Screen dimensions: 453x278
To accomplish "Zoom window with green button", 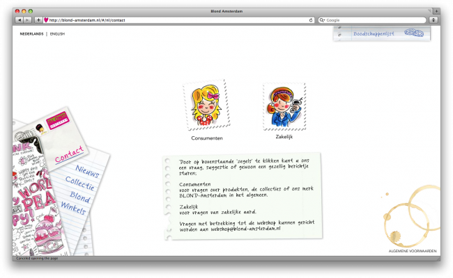I will [x=31, y=11].
